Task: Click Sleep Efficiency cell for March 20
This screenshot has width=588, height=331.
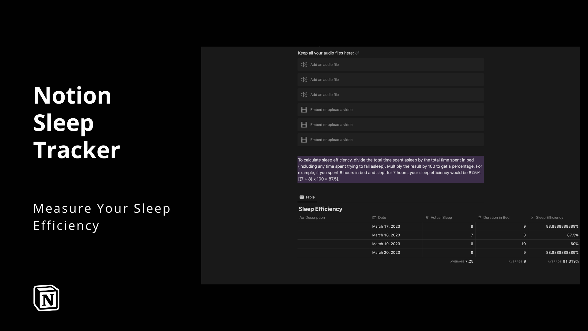Action: 554,253
